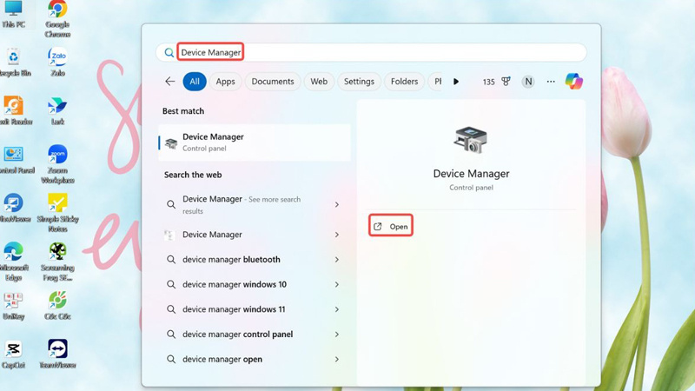Screen dimensions: 695x391
Task: Open Microsoft Edge desktop shortcut
Action: click(x=13, y=262)
